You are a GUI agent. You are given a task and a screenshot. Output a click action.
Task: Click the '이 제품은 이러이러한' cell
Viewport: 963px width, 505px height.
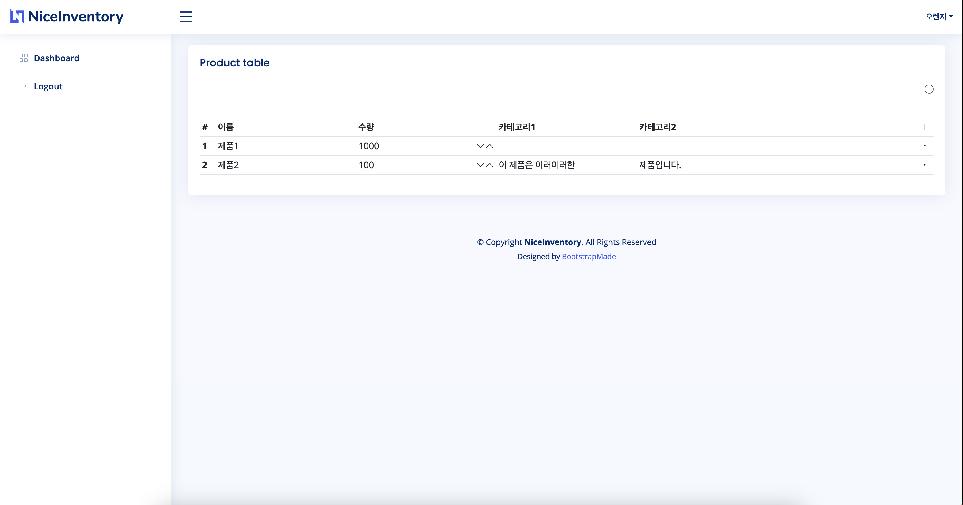coord(537,165)
